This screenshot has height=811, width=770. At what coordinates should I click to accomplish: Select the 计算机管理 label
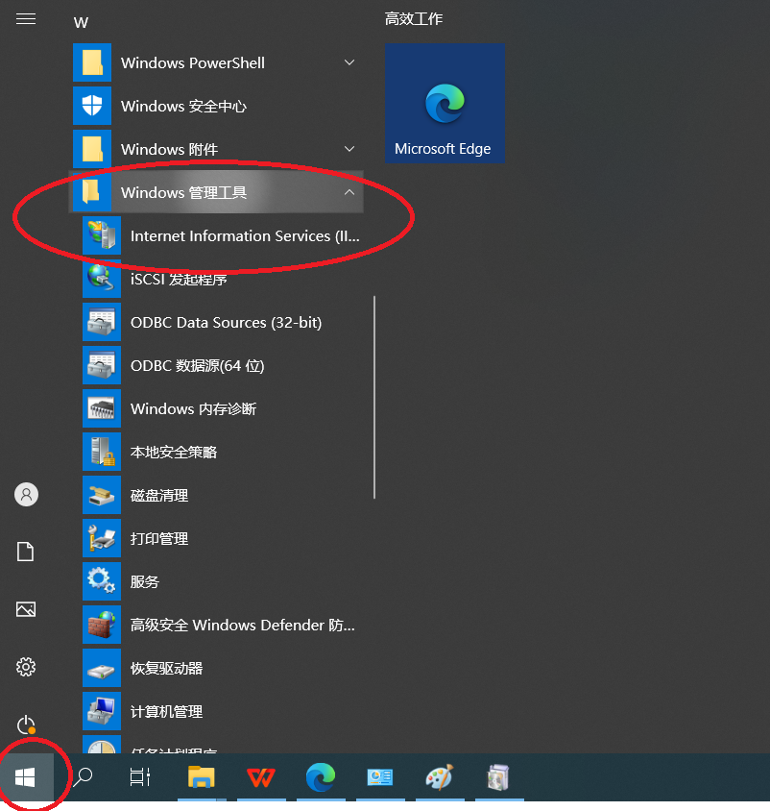tap(166, 712)
